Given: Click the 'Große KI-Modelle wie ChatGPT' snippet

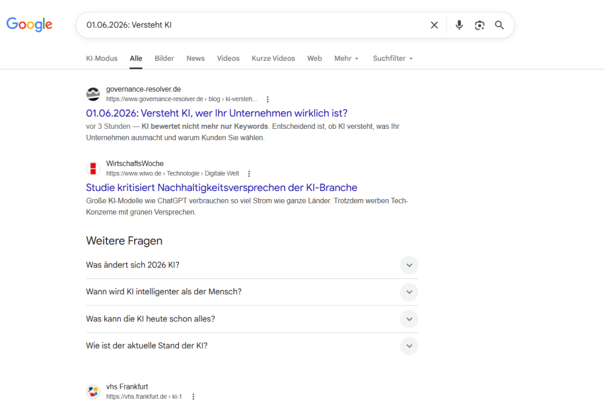Looking at the screenshot, I should click(x=247, y=206).
